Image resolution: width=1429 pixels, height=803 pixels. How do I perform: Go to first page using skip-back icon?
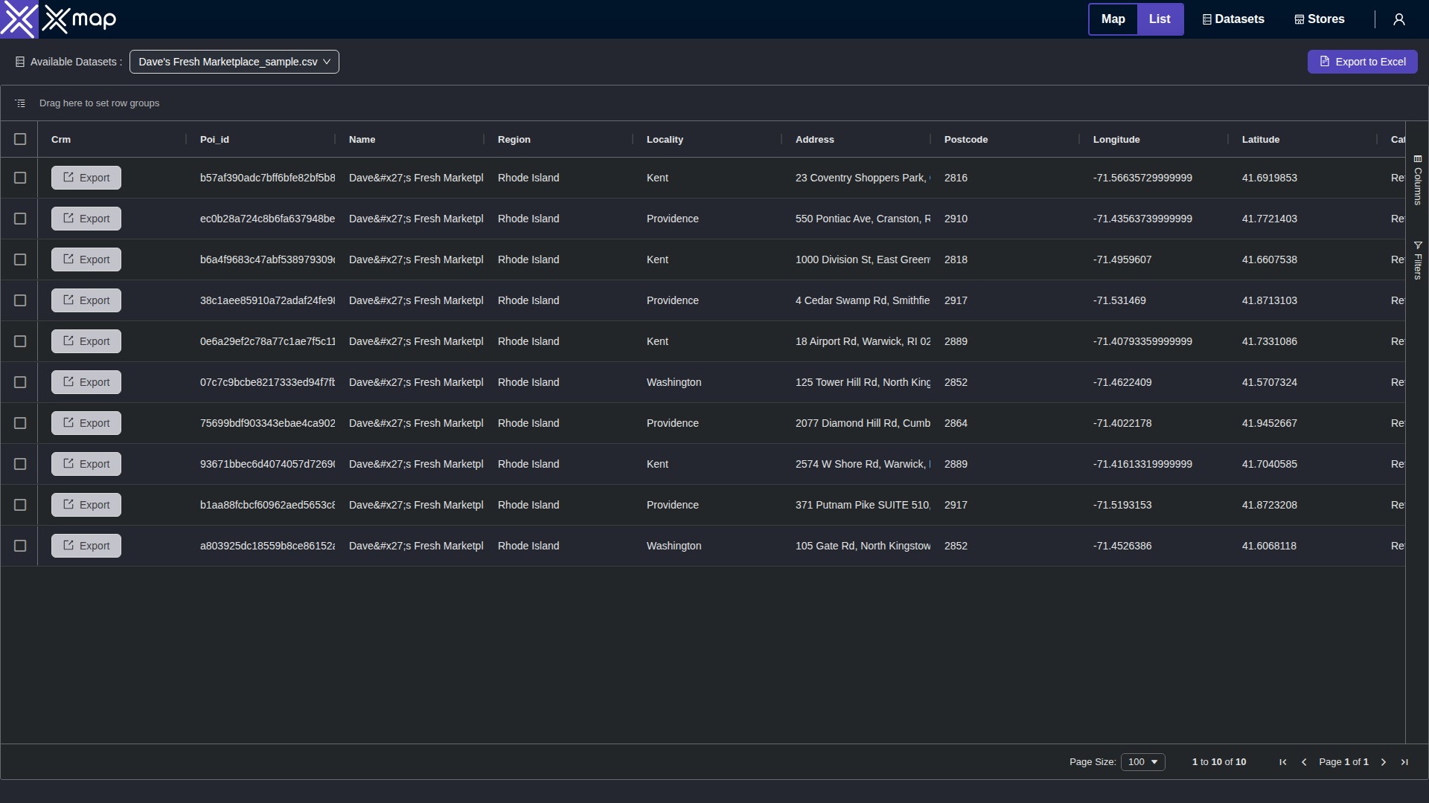tap(1282, 762)
